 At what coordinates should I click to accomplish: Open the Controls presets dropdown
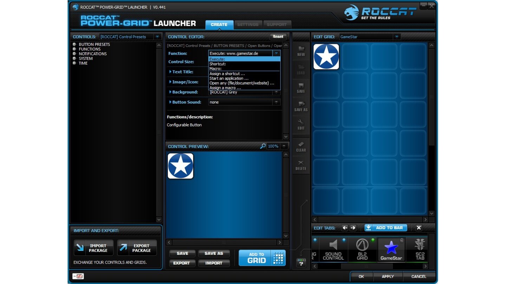point(157,37)
